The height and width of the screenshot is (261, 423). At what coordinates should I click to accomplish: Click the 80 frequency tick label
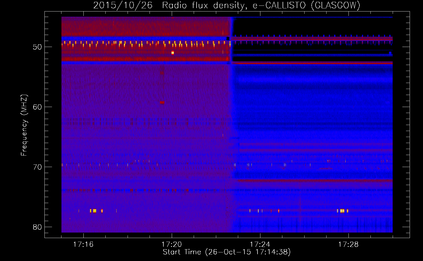37,227
